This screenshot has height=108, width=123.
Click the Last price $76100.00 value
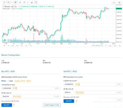point(5,63)
